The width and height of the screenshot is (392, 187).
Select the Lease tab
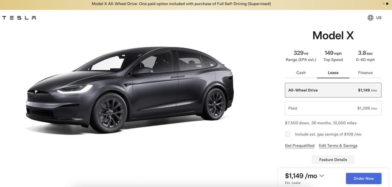pos(333,73)
